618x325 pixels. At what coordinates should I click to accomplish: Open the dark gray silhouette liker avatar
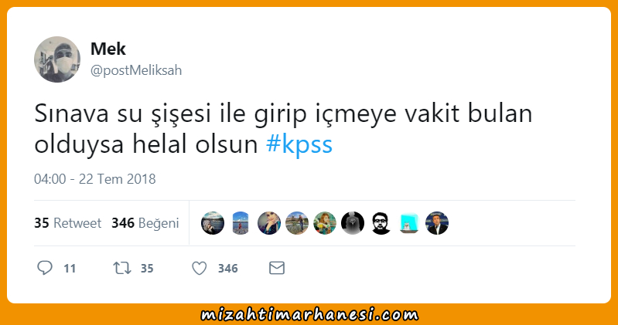coord(353,223)
